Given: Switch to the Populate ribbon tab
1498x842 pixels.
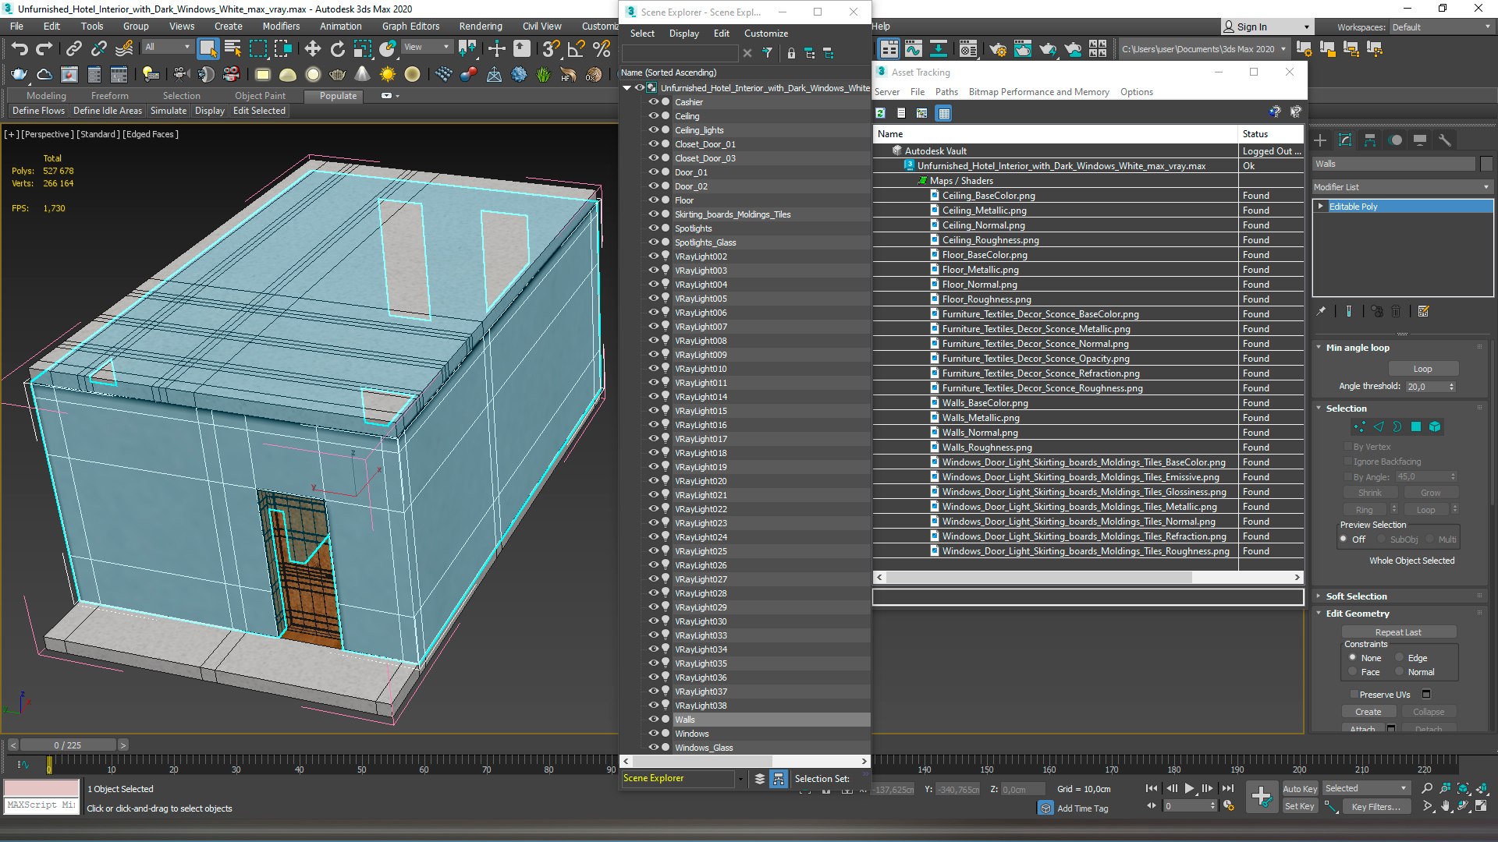Looking at the screenshot, I should (338, 96).
